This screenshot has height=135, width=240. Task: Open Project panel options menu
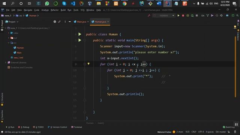tap(65, 22)
